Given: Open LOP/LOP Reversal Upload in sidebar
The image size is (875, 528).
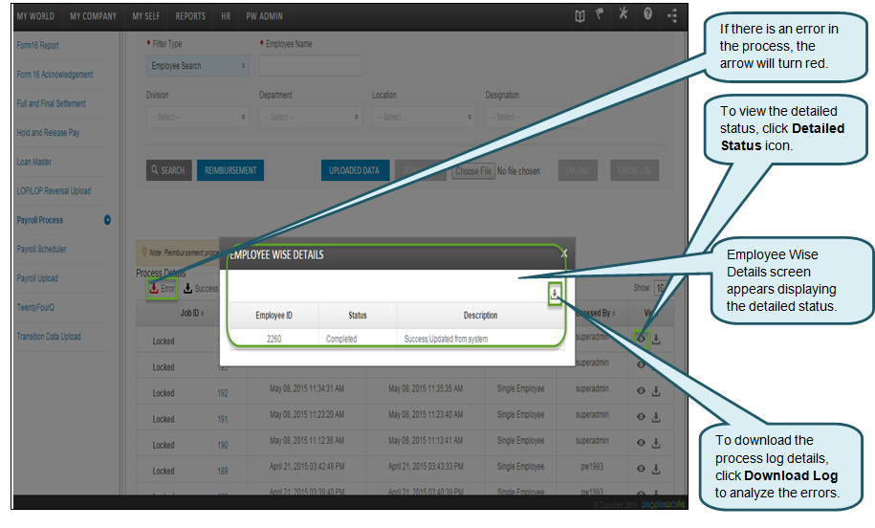Looking at the screenshot, I should pyautogui.click(x=54, y=191).
